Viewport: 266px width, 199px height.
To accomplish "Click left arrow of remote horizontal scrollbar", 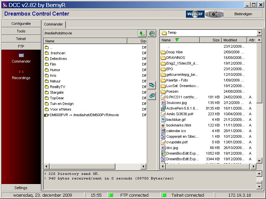I will point(47,167).
